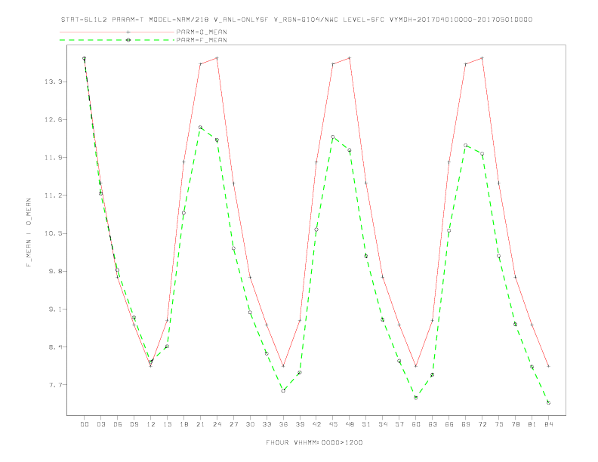
Task: Click the vertical F_MEAN | O_MEAN axis title
Action: click(29, 233)
